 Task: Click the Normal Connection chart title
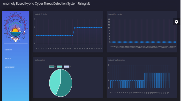pos(115,14)
